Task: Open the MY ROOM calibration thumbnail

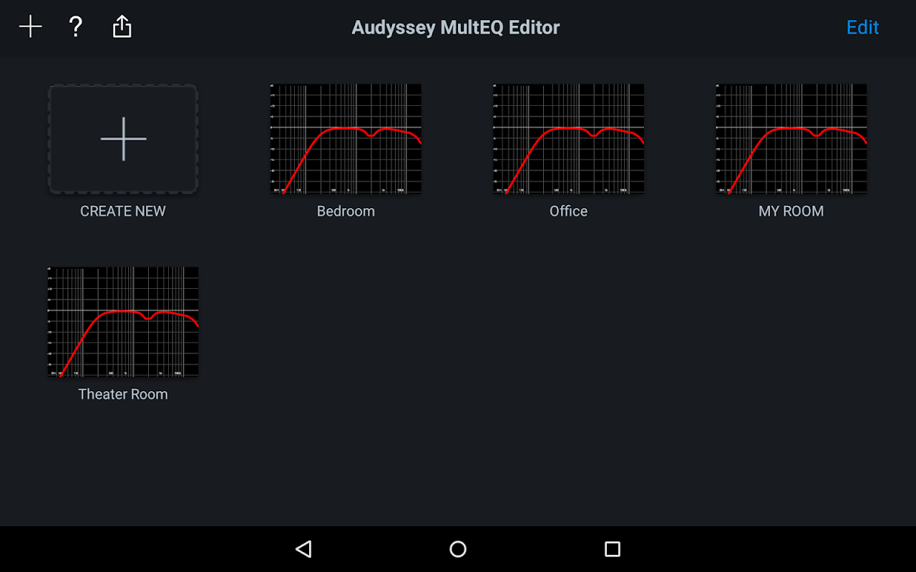Action: tap(791, 139)
